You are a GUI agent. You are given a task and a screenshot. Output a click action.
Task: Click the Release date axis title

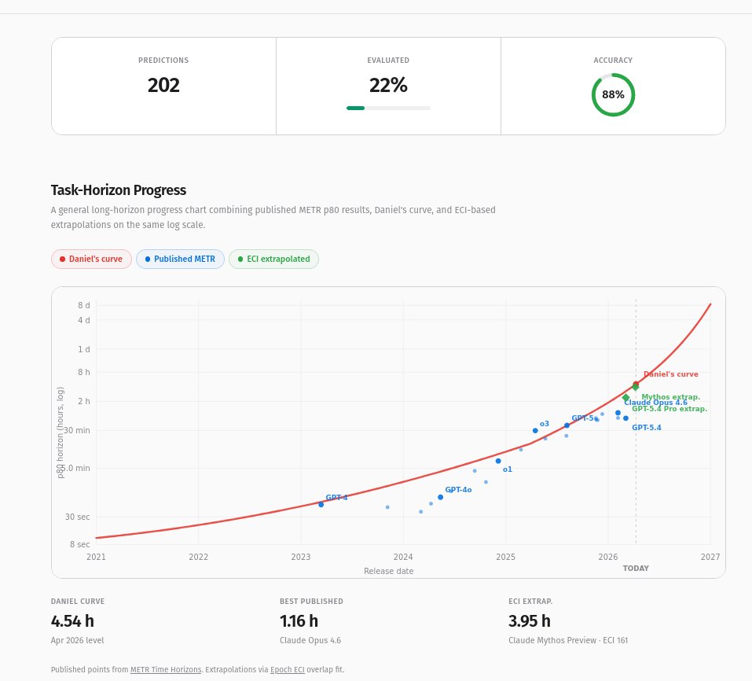388,571
